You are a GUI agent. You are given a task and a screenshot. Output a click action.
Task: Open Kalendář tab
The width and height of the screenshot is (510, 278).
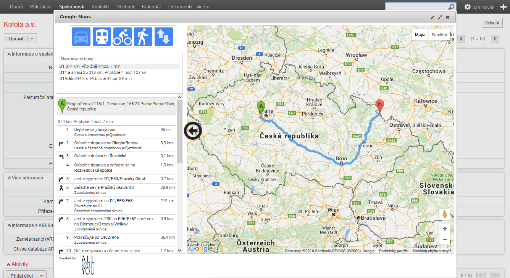point(151,7)
